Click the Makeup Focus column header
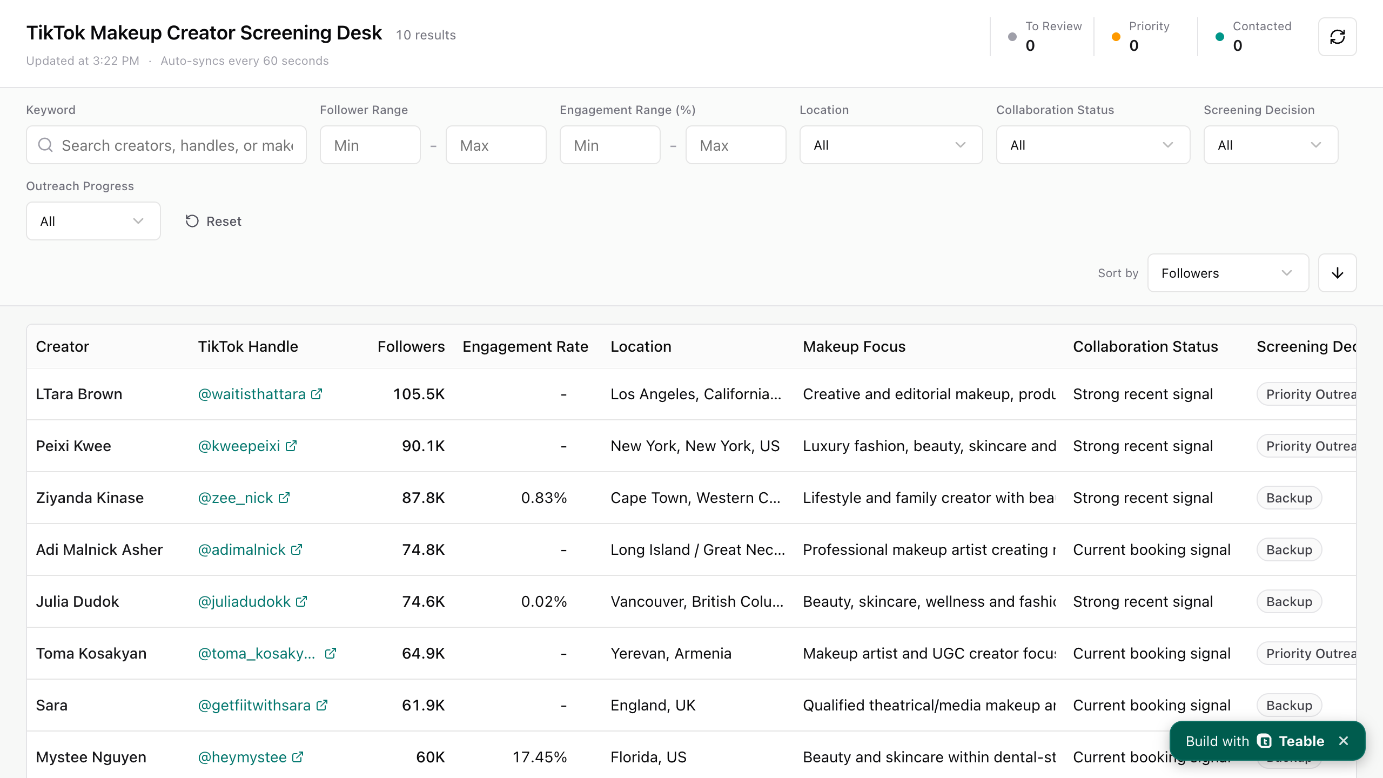The height and width of the screenshot is (778, 1383). point(854,346)
